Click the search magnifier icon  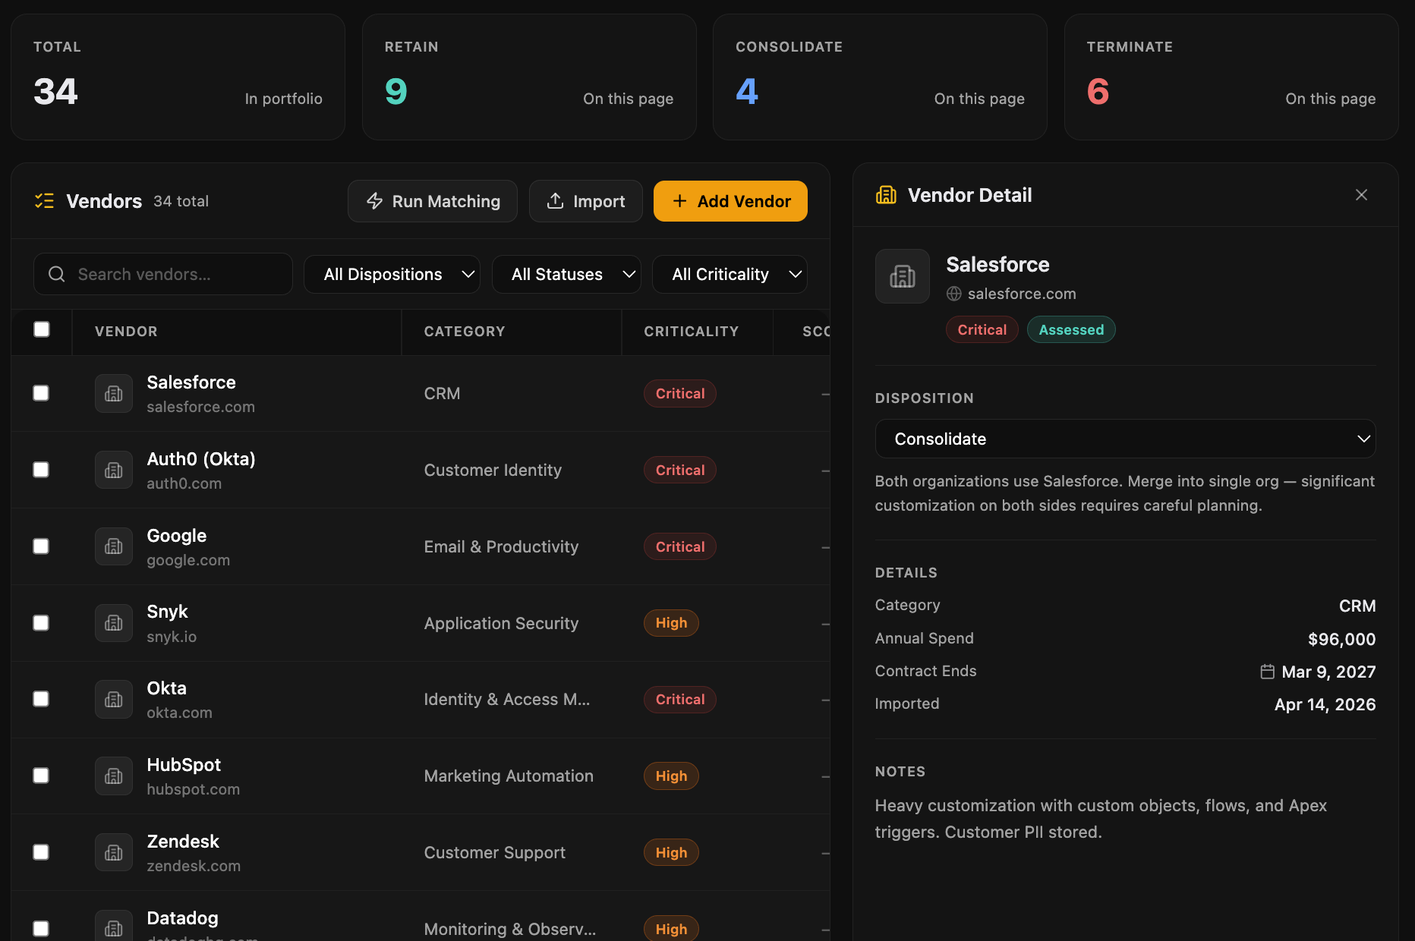[x=57, y=274]
